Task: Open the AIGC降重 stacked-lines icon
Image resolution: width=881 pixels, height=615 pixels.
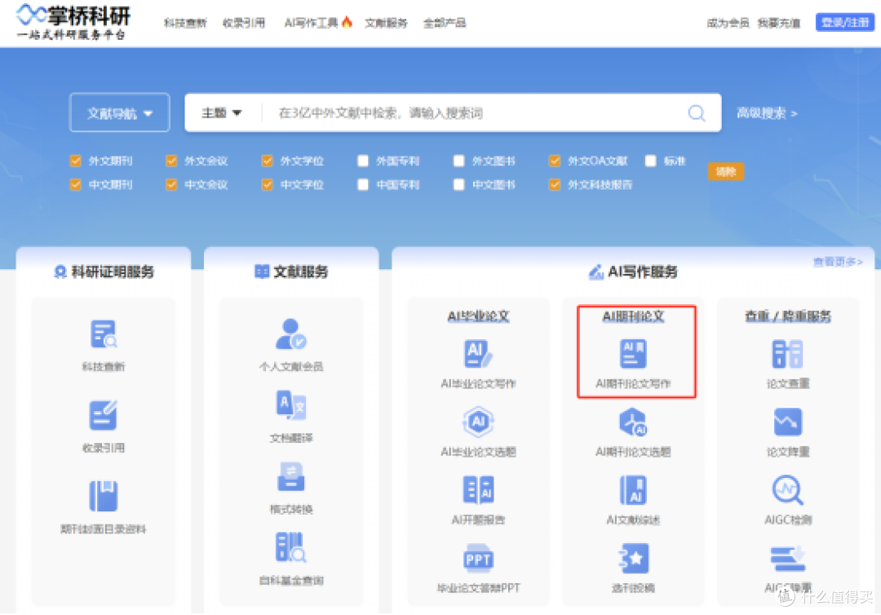Action: tap(788, 558)
